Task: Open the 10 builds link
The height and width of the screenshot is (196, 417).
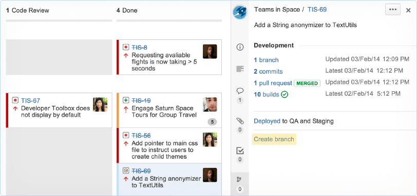Action: [x=267, y=95]
